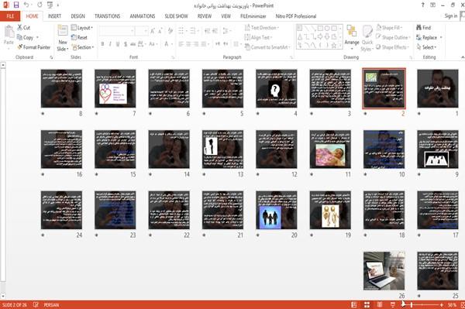
Task: Click the PERSIAN language indicator
Action: click(x=51, y=304)
